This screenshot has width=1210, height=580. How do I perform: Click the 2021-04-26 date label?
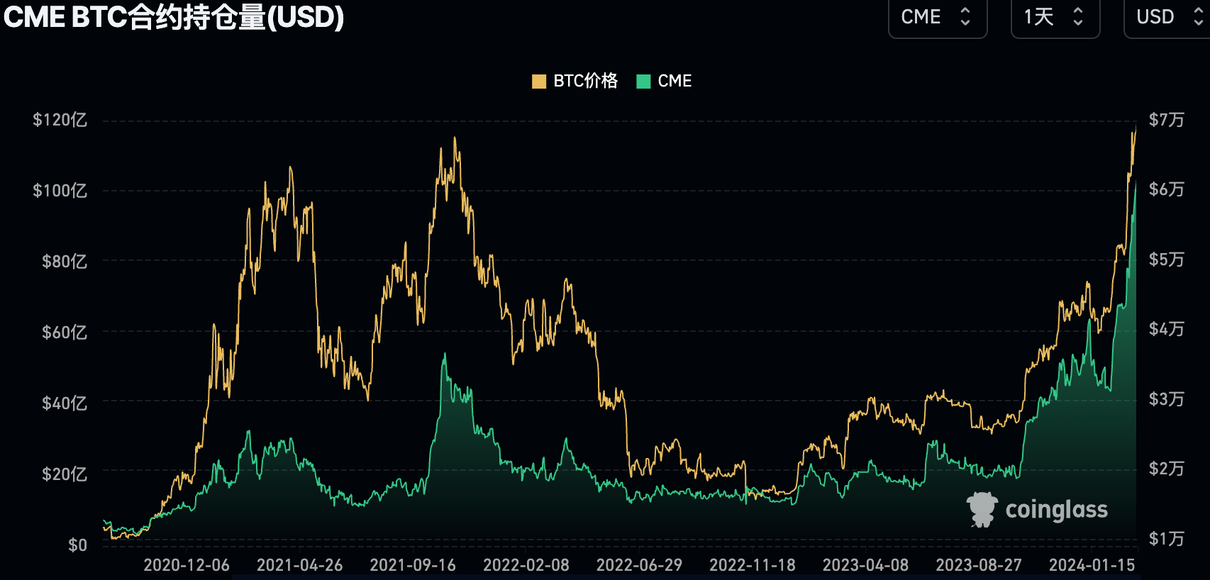(x=299, y=565)
